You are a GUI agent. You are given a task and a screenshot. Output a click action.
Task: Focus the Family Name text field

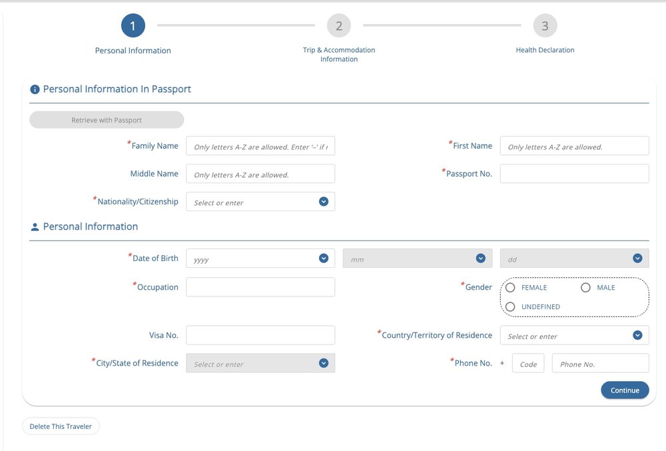coord(260,146)
